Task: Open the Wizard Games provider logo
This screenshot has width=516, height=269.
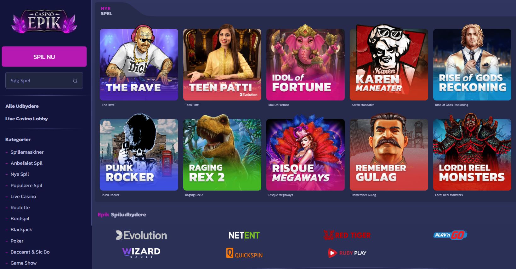Action: [141, 253]
